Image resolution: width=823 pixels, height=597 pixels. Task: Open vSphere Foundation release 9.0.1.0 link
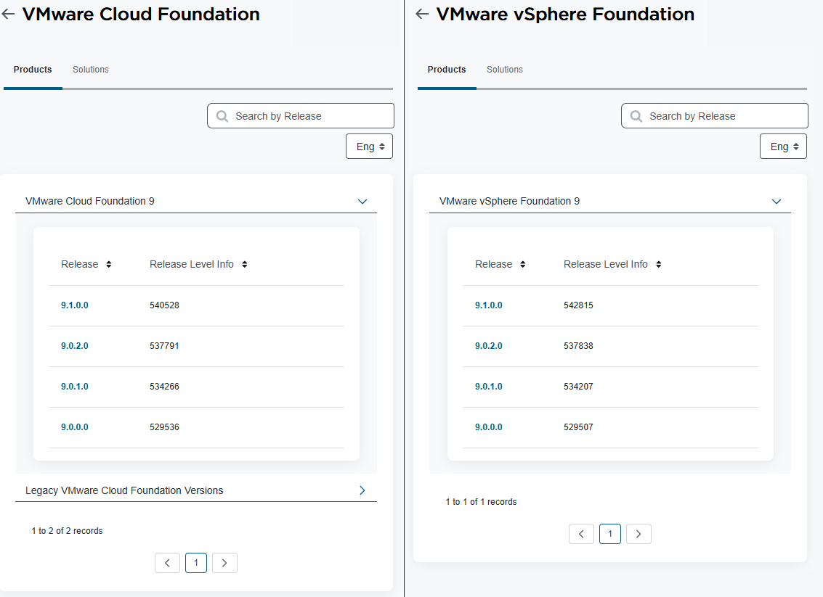coord(489,387)
